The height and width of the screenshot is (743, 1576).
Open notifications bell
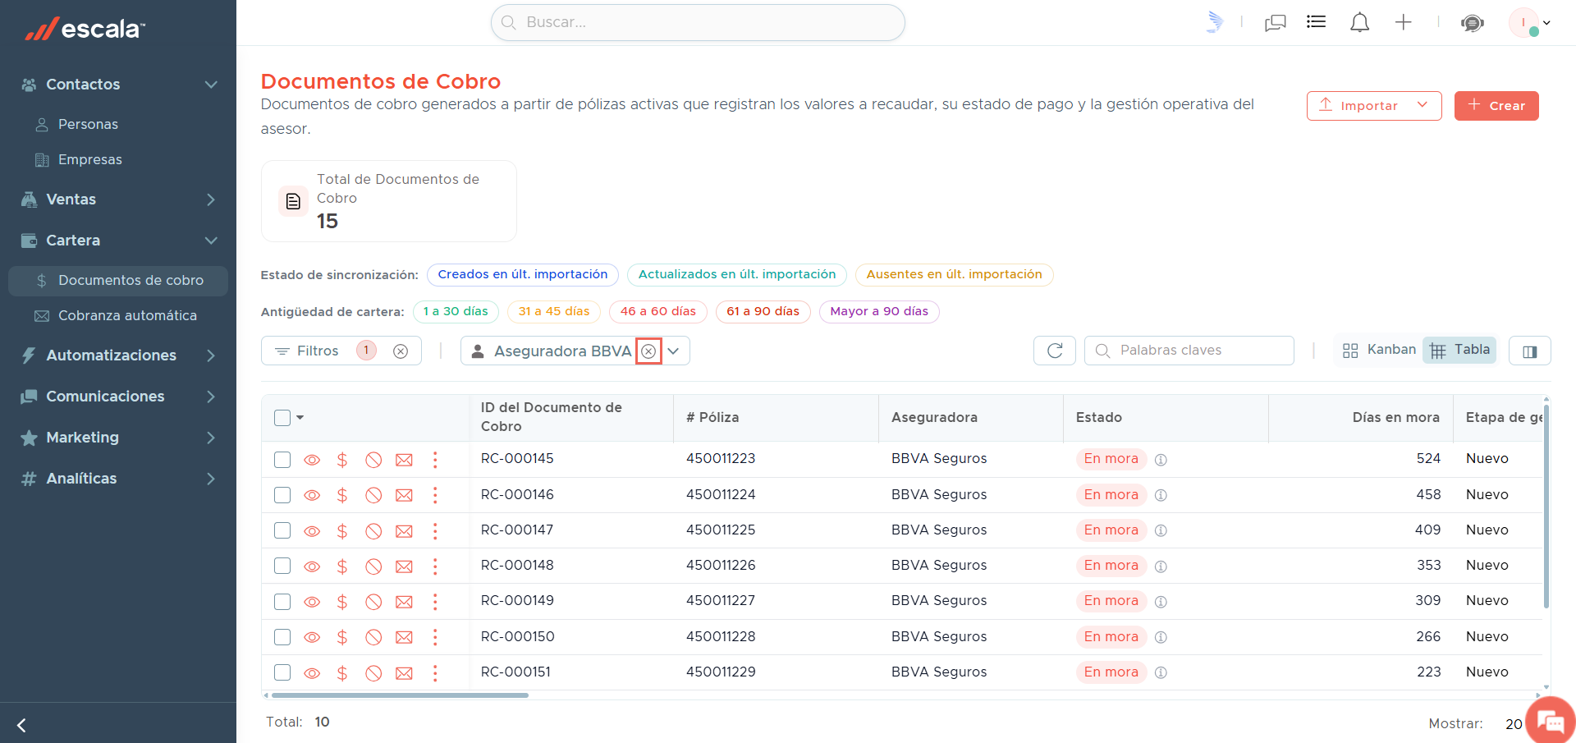(x=1360, y=23)
